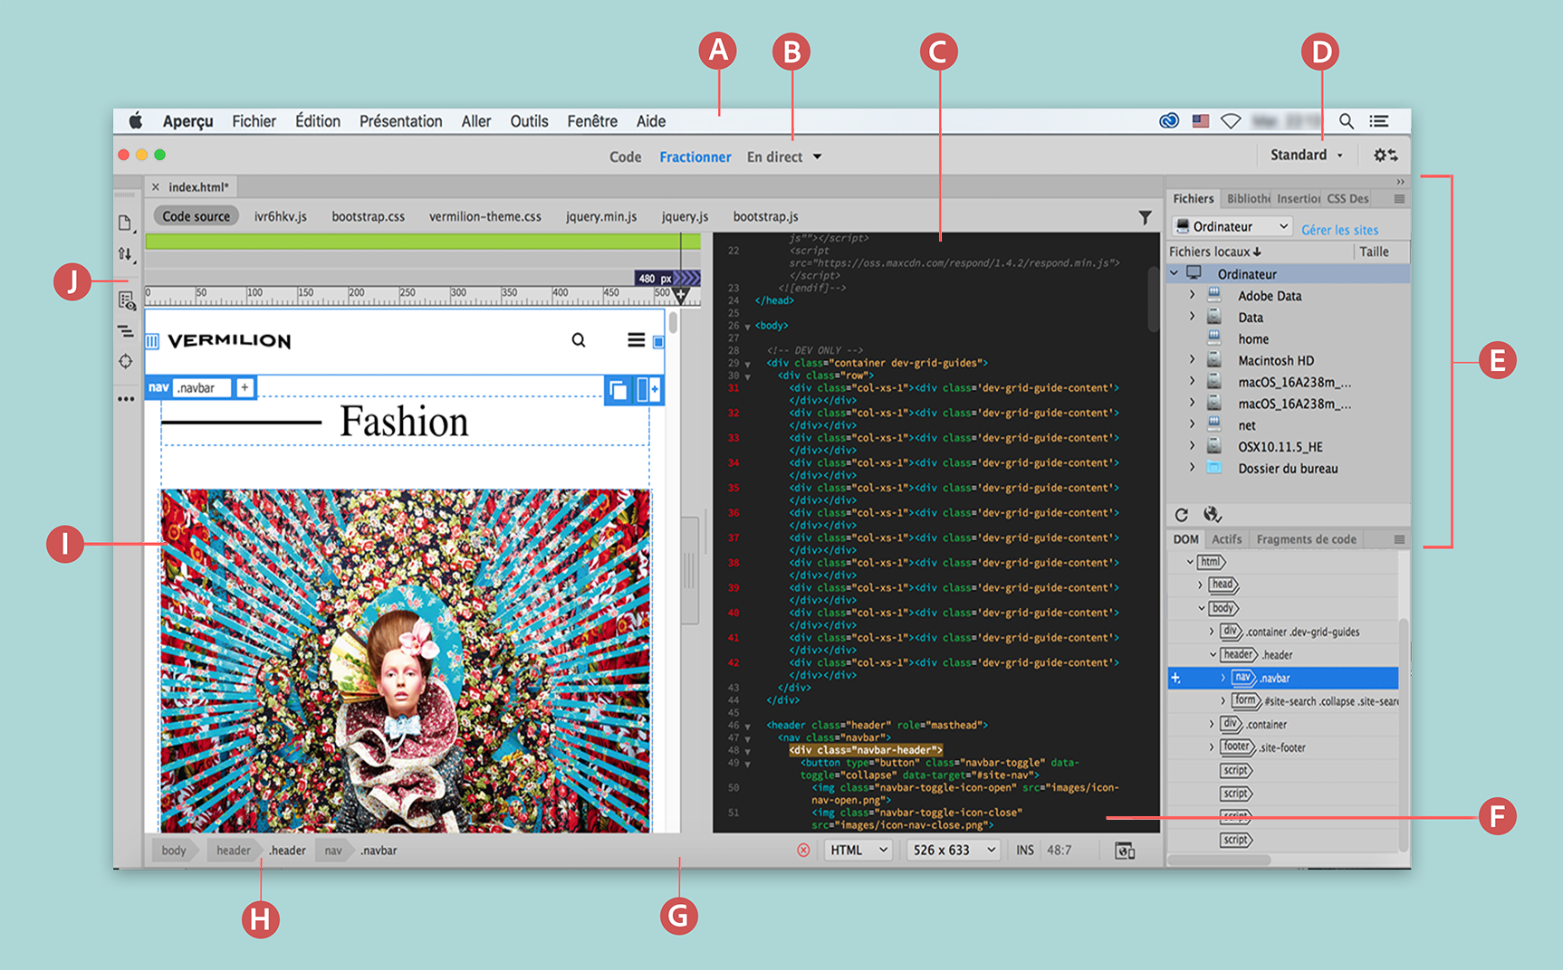Viewport: 1563px width, 970px height.
Task: Click the red linting error icon in the status bar
Action: (x=804, y=850)
